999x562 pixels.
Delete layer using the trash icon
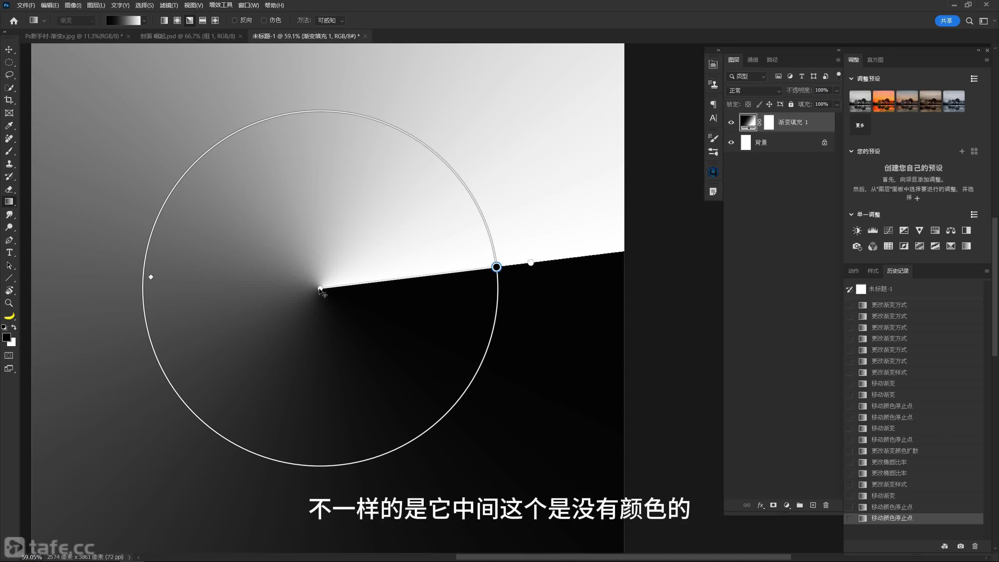click(826, 505)
